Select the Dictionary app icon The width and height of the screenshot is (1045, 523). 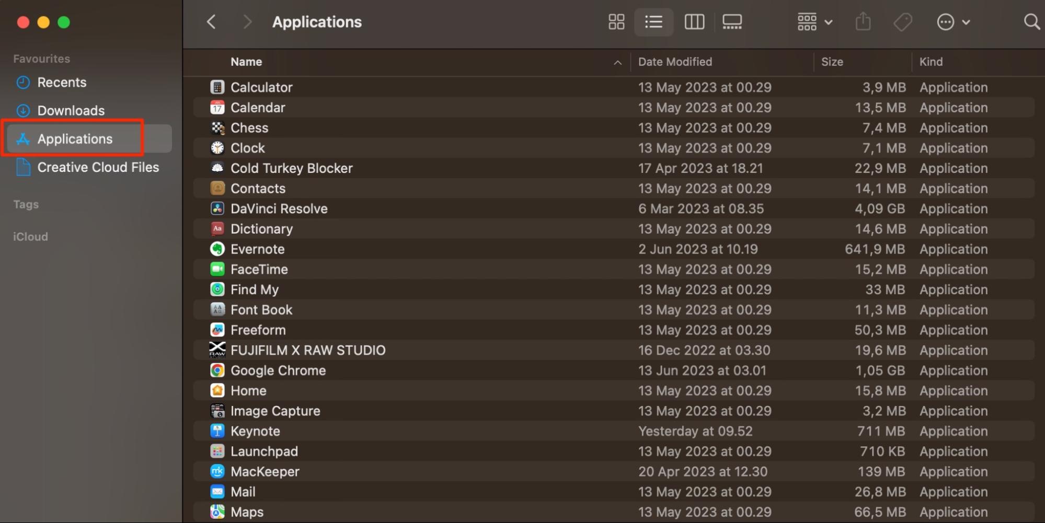(217, 229)
